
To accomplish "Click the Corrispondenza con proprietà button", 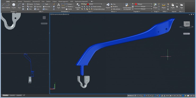I will click(127, 7).
